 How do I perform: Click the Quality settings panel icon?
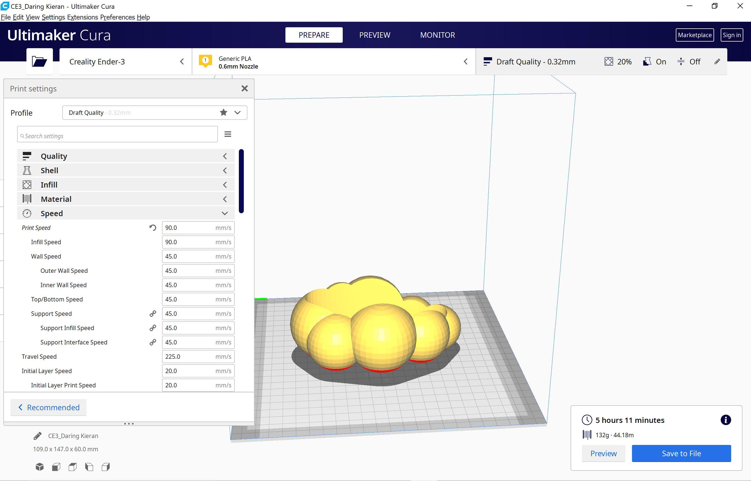pyautogui.click(x=27, y=155)
